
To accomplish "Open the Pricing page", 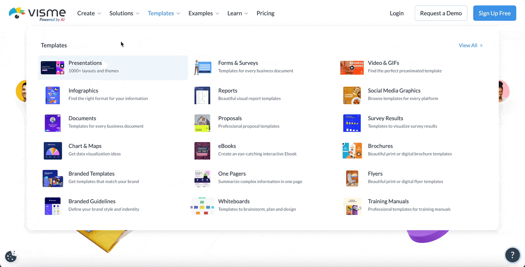I will tap(265, 13).
